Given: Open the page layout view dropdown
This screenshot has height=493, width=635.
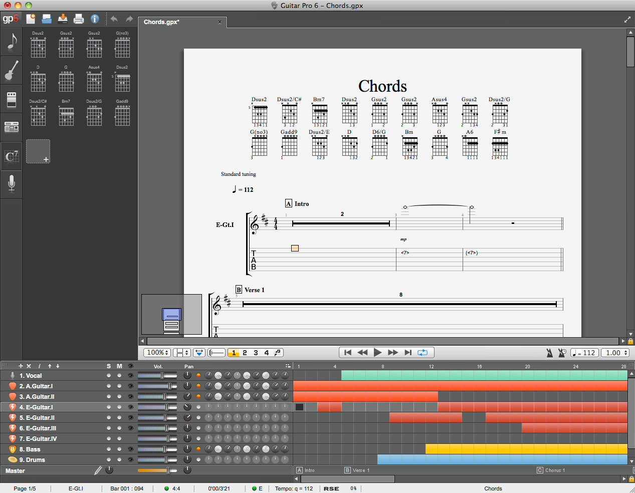Looking at the screenshot, I should (181, 353).
